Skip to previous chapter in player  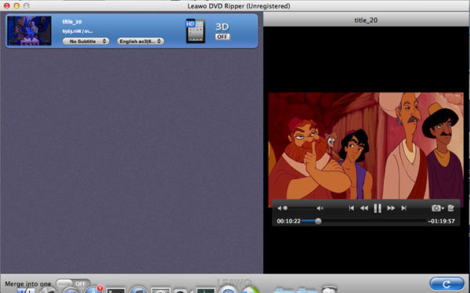[x=351, y=208]
